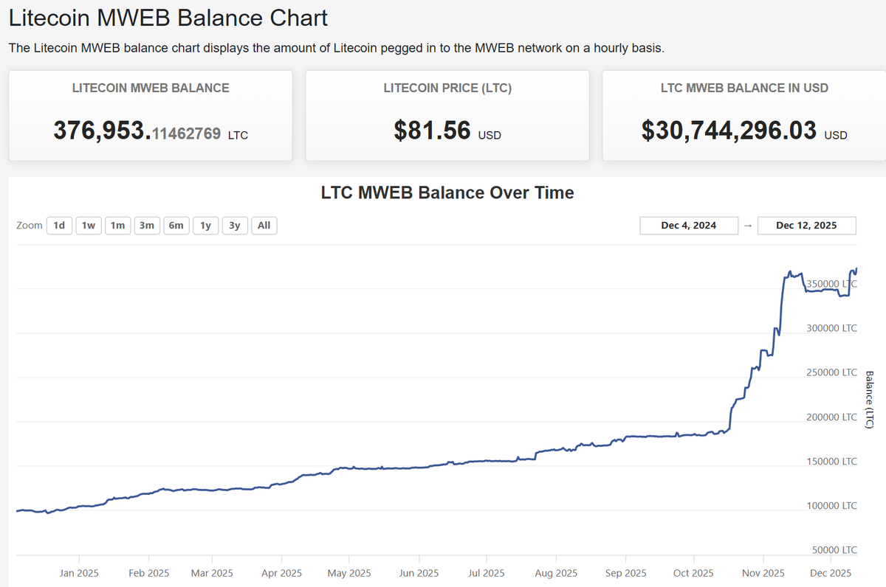Click the Jan 2025 x-axis label
Screen dimensions: 886x587
pyautogui.click(x=78, y=573)
